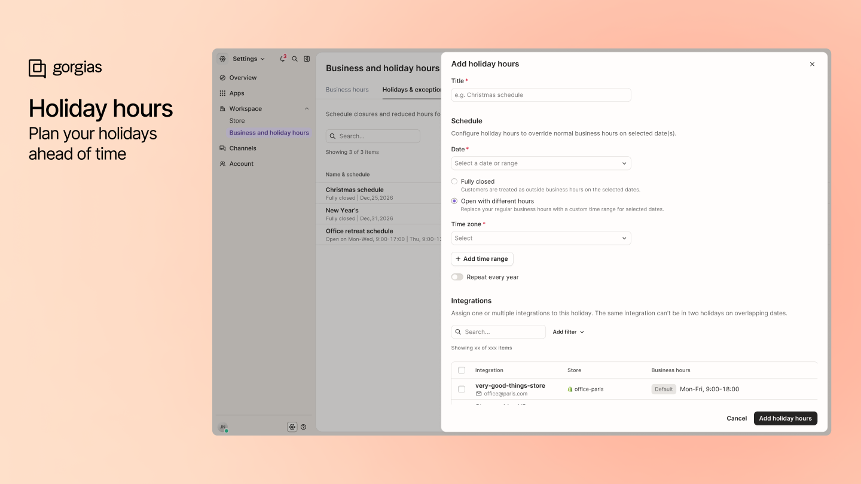Open the help question mark icon

coord(303,427)
